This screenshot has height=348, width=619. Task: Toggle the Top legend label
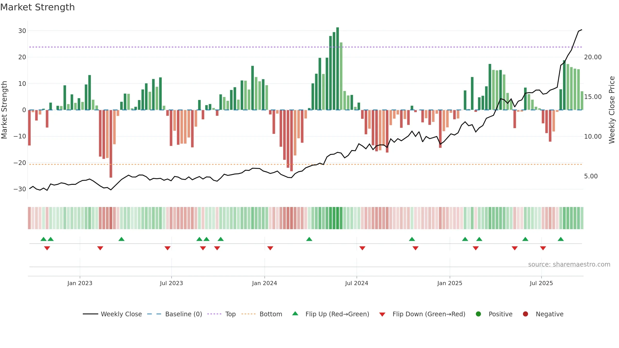point(231,314)
